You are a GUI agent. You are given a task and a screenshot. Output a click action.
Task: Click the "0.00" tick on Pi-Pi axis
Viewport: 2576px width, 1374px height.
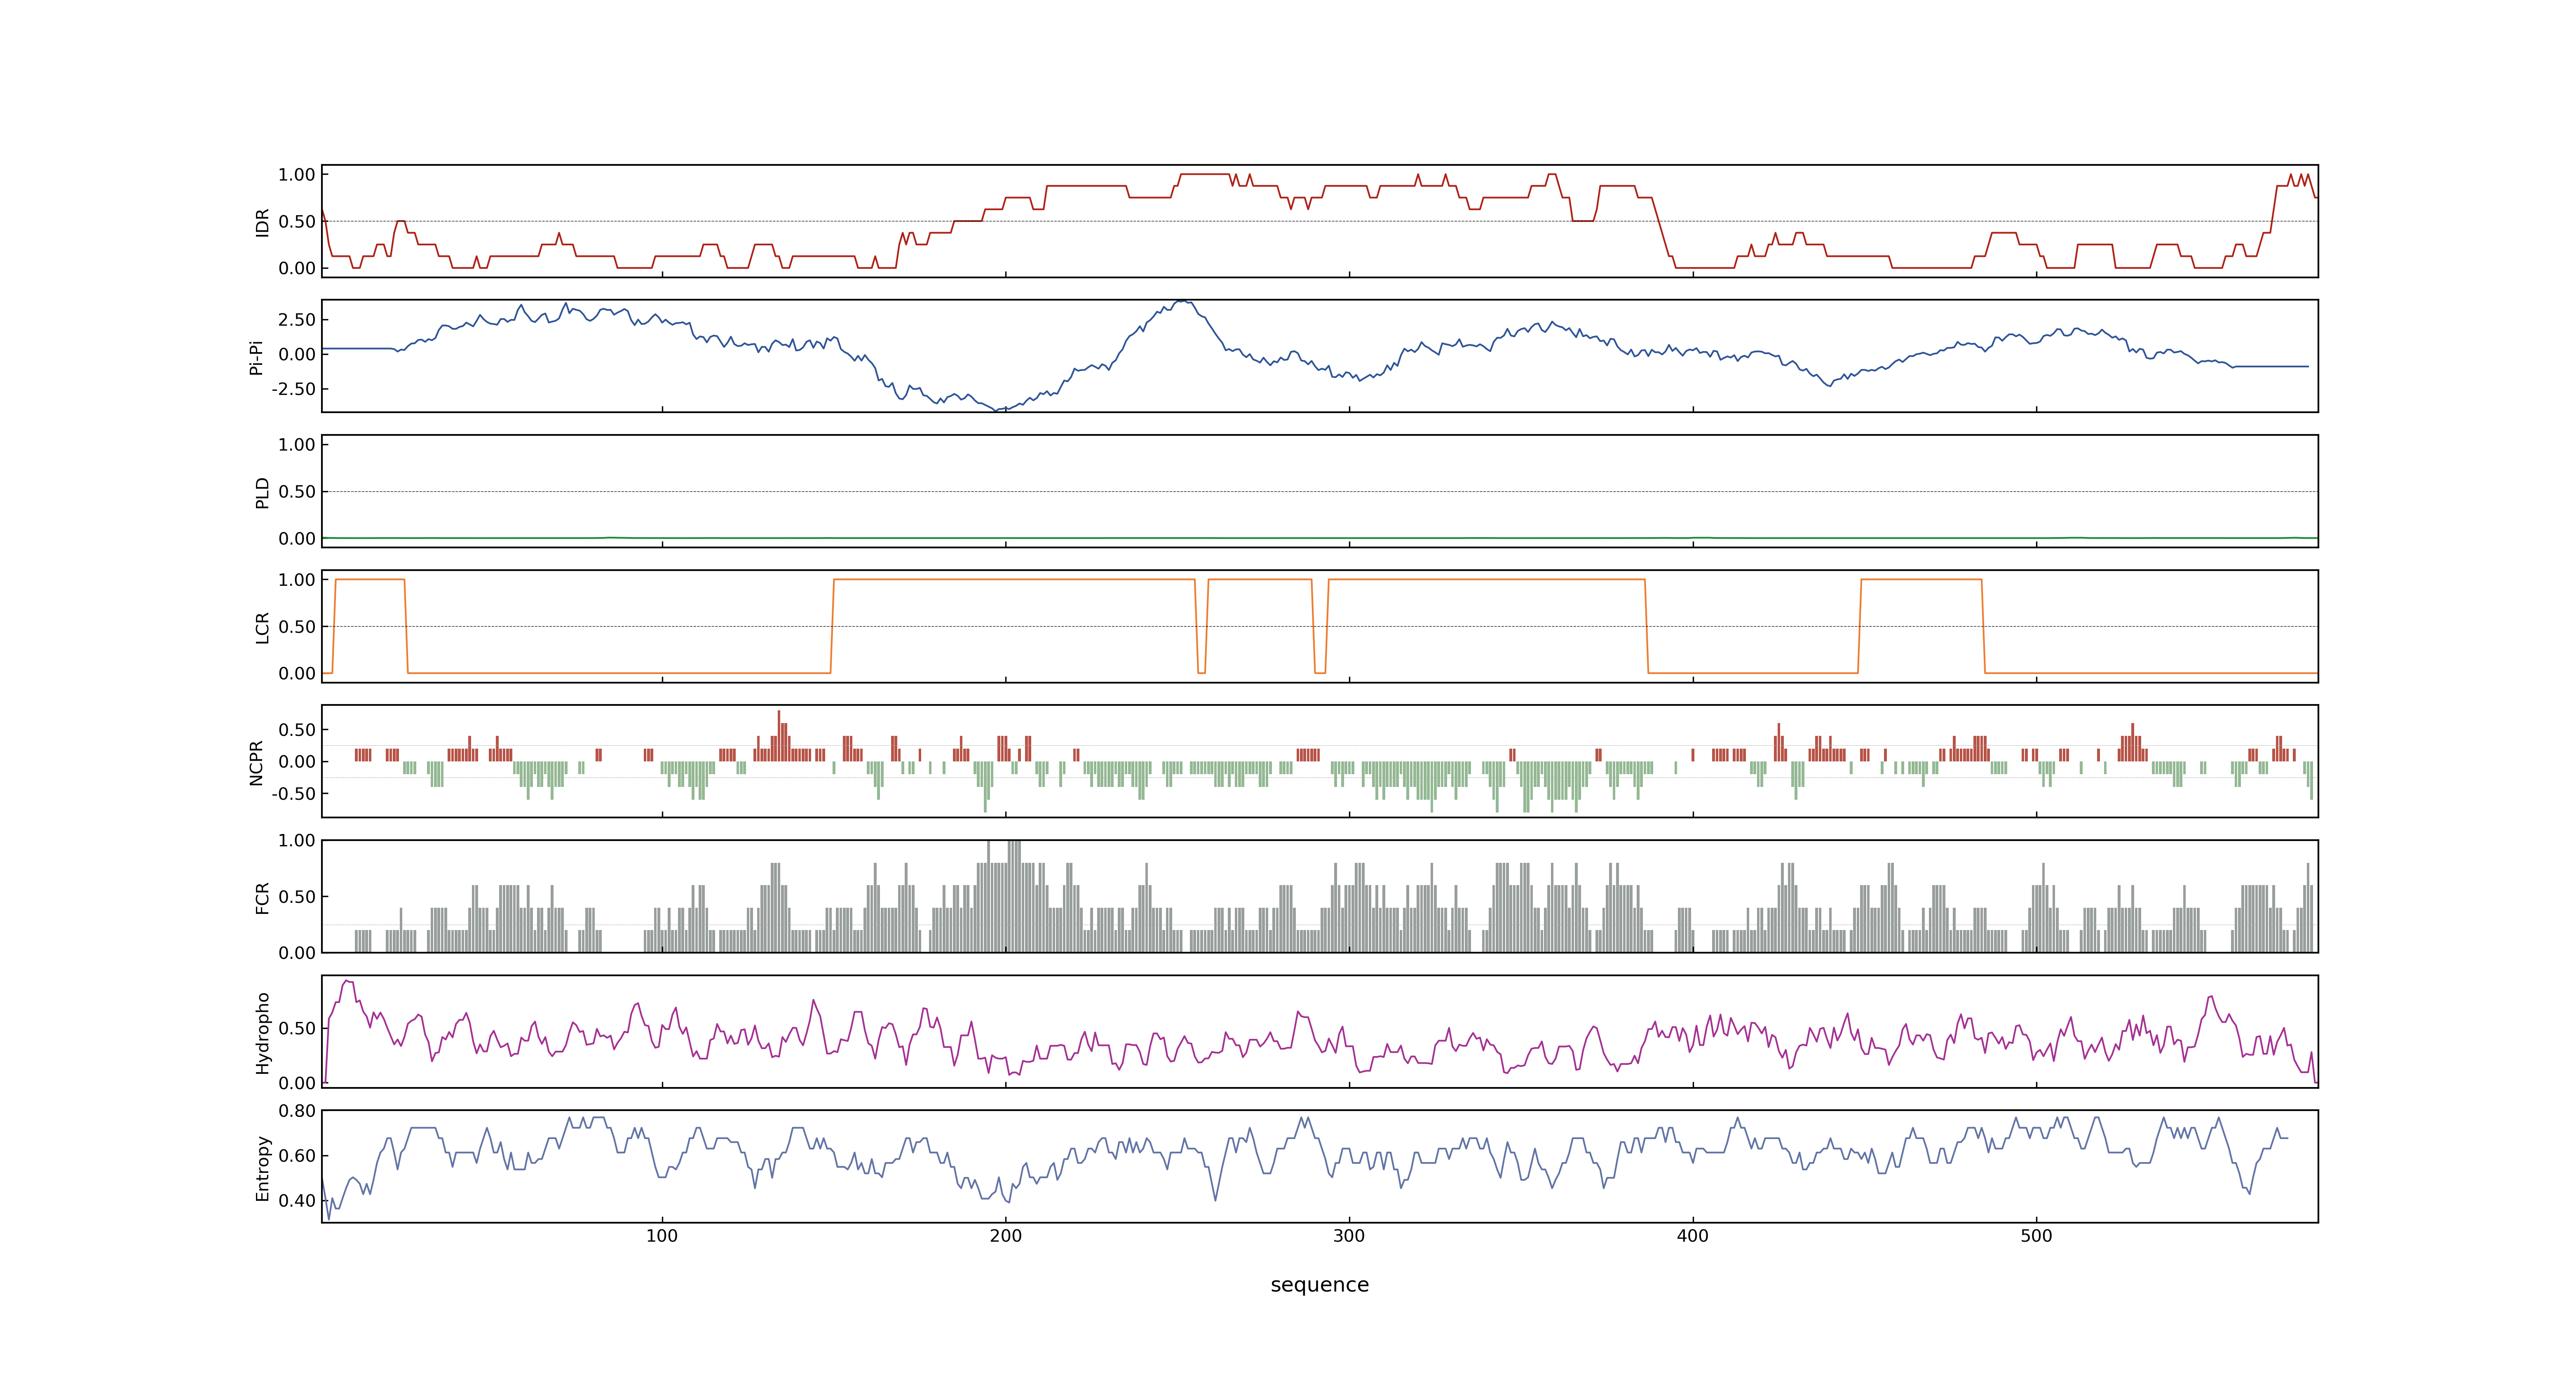[x=297, y=354]
